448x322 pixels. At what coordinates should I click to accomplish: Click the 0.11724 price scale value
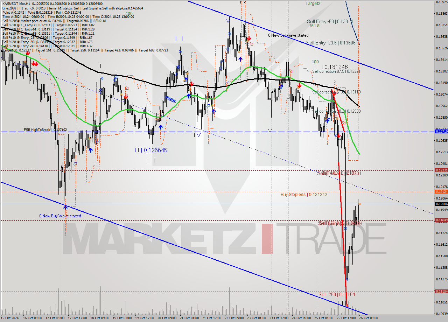tap(441, 233)
